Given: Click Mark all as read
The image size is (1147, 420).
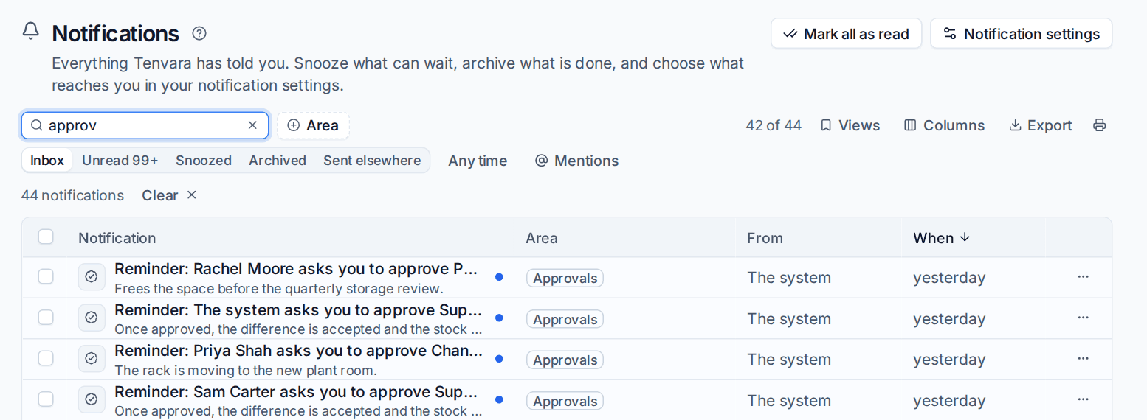Looking at the screenshot, I should coord(847,34).
